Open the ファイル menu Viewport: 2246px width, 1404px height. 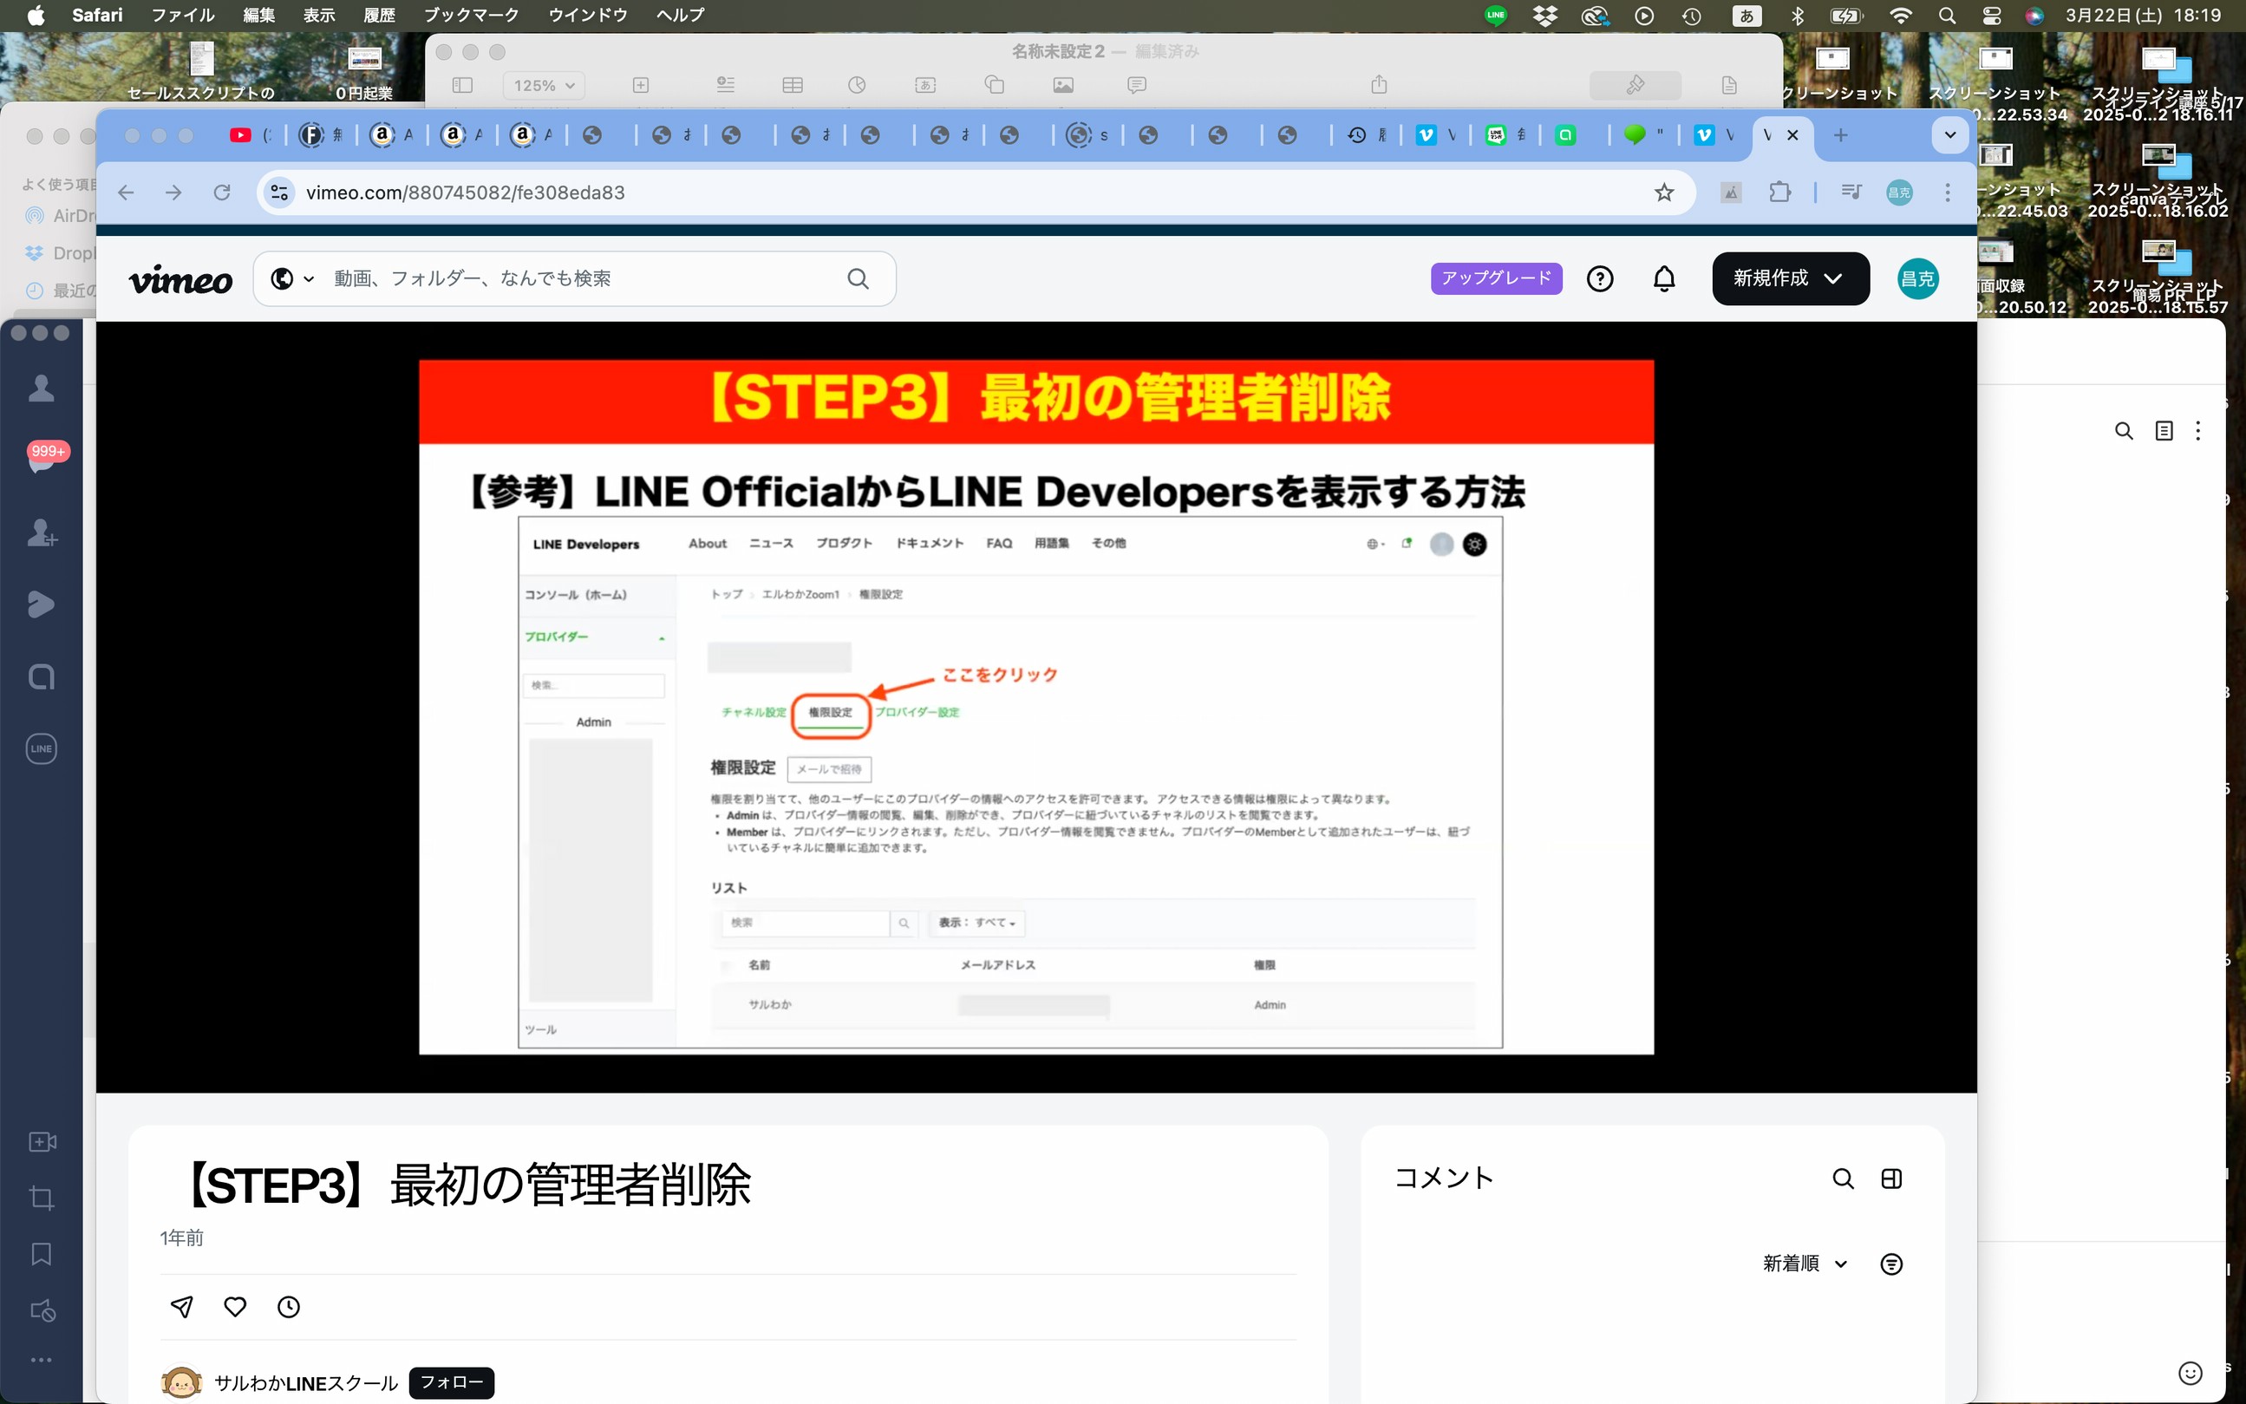[182, 15]
